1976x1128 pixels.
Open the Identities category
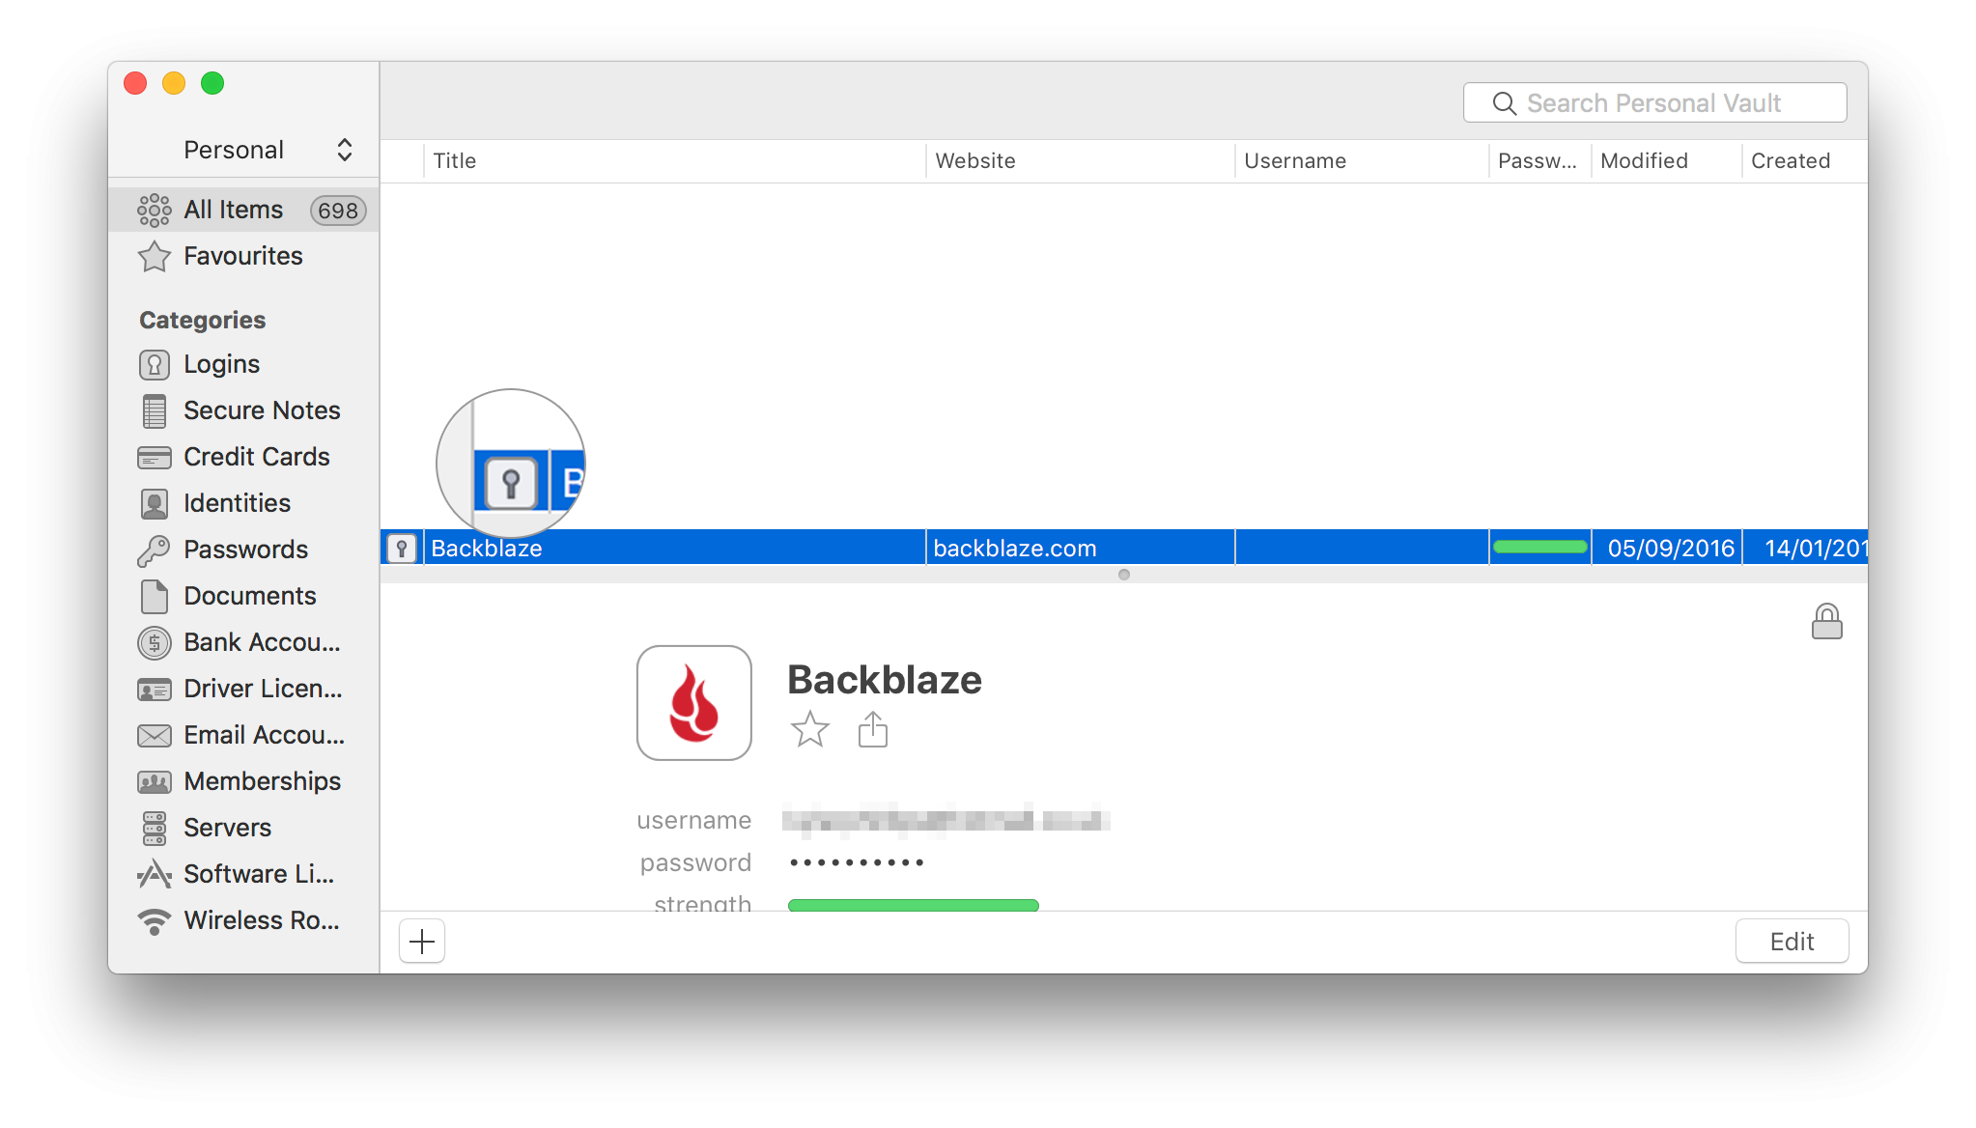coord(237,503)
